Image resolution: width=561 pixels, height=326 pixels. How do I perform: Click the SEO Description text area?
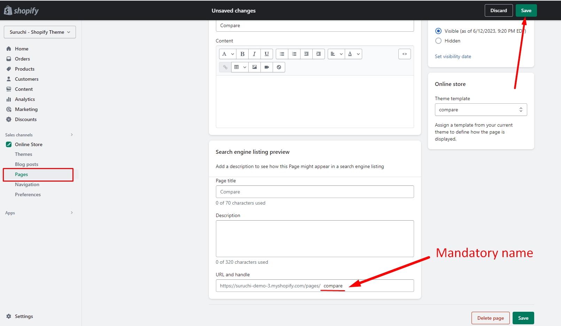314,239
